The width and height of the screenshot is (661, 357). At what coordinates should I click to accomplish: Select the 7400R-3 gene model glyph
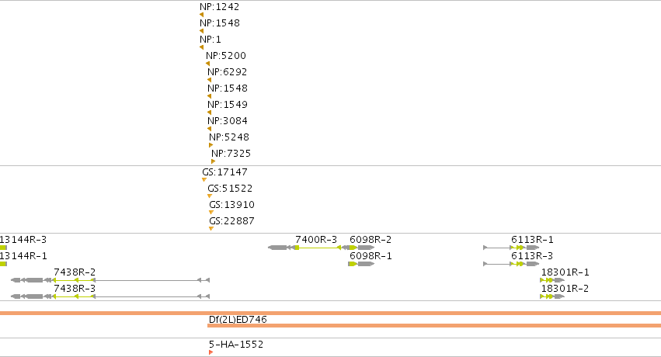tap(308, 248)
